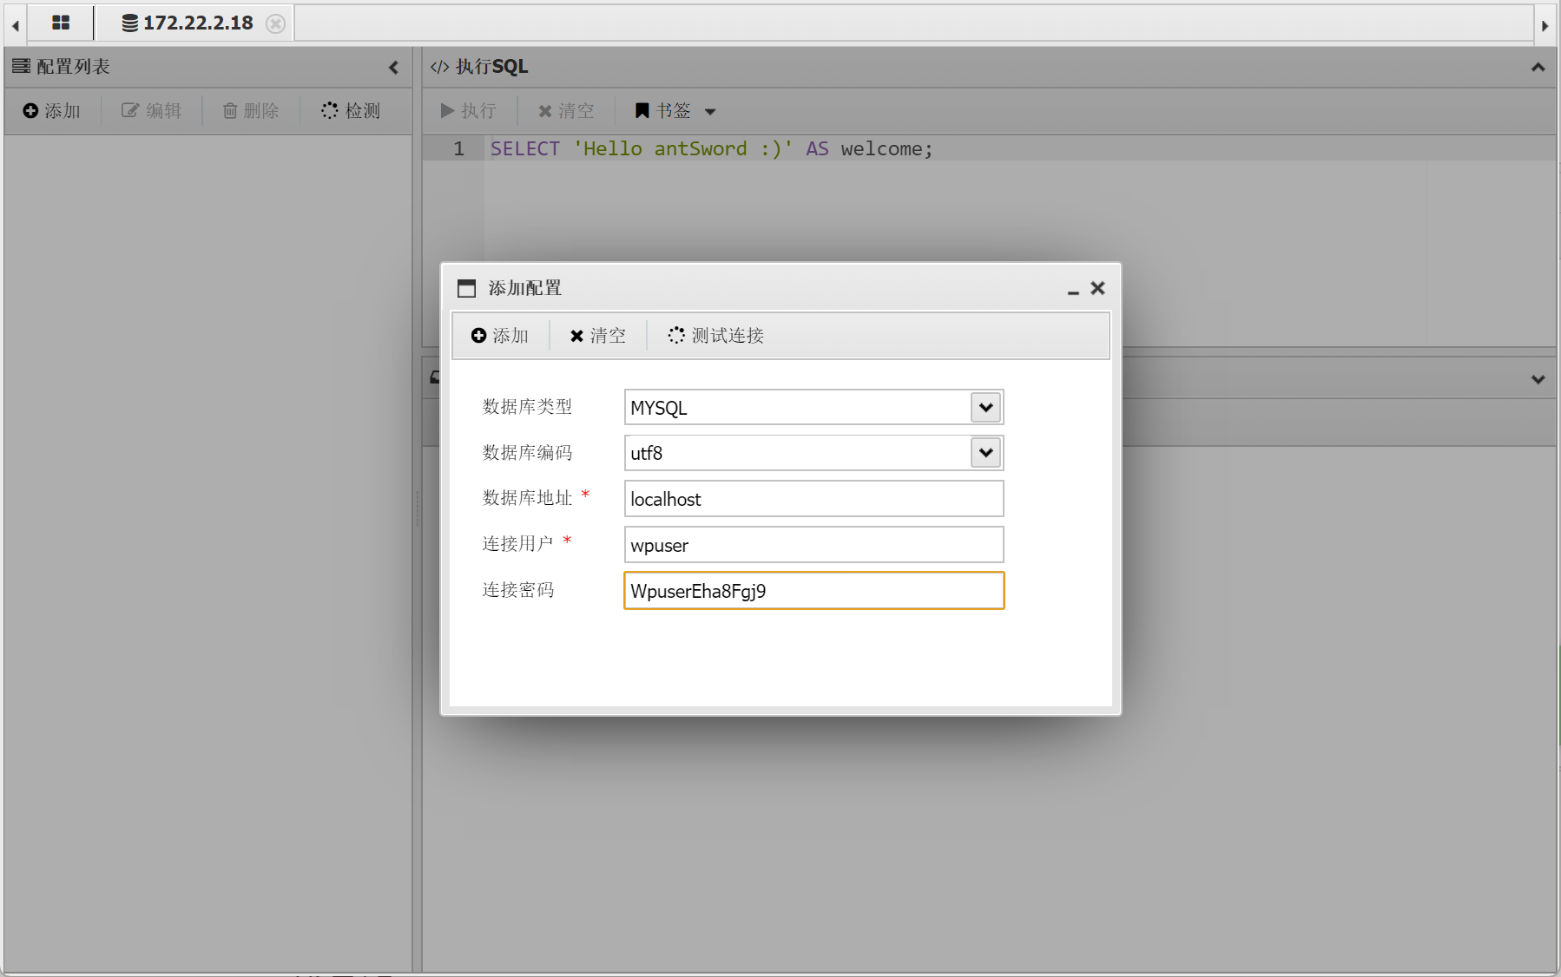Screen dimensions: 1561x977
Task: Click 添加 in the 添加配置 dialog
Action: pyautogui.click(x=499, y=336)
